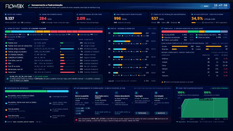The width and height of the screenshot is (233, 131).
Task: Select the PB state row
Action: click(x=132, y=42)
